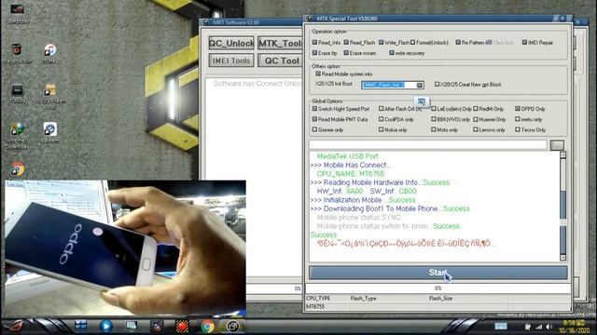Click the phone camera preview thumbnail
597x335 pixels.
[125, 248]
